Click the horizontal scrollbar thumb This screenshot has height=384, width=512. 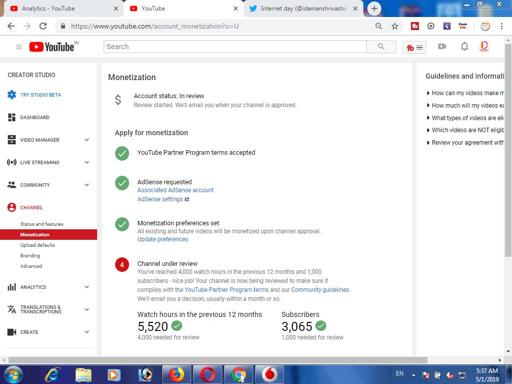tap(218, 360)
